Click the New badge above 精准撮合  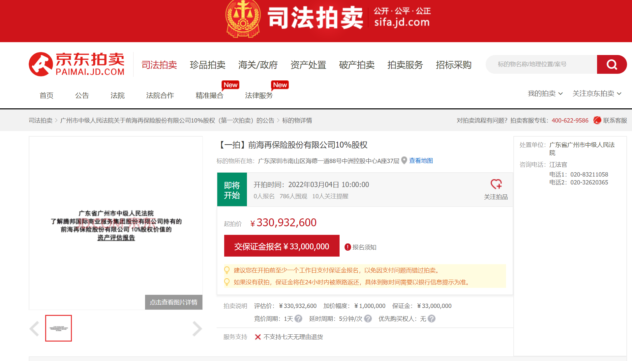click(230, 85)
